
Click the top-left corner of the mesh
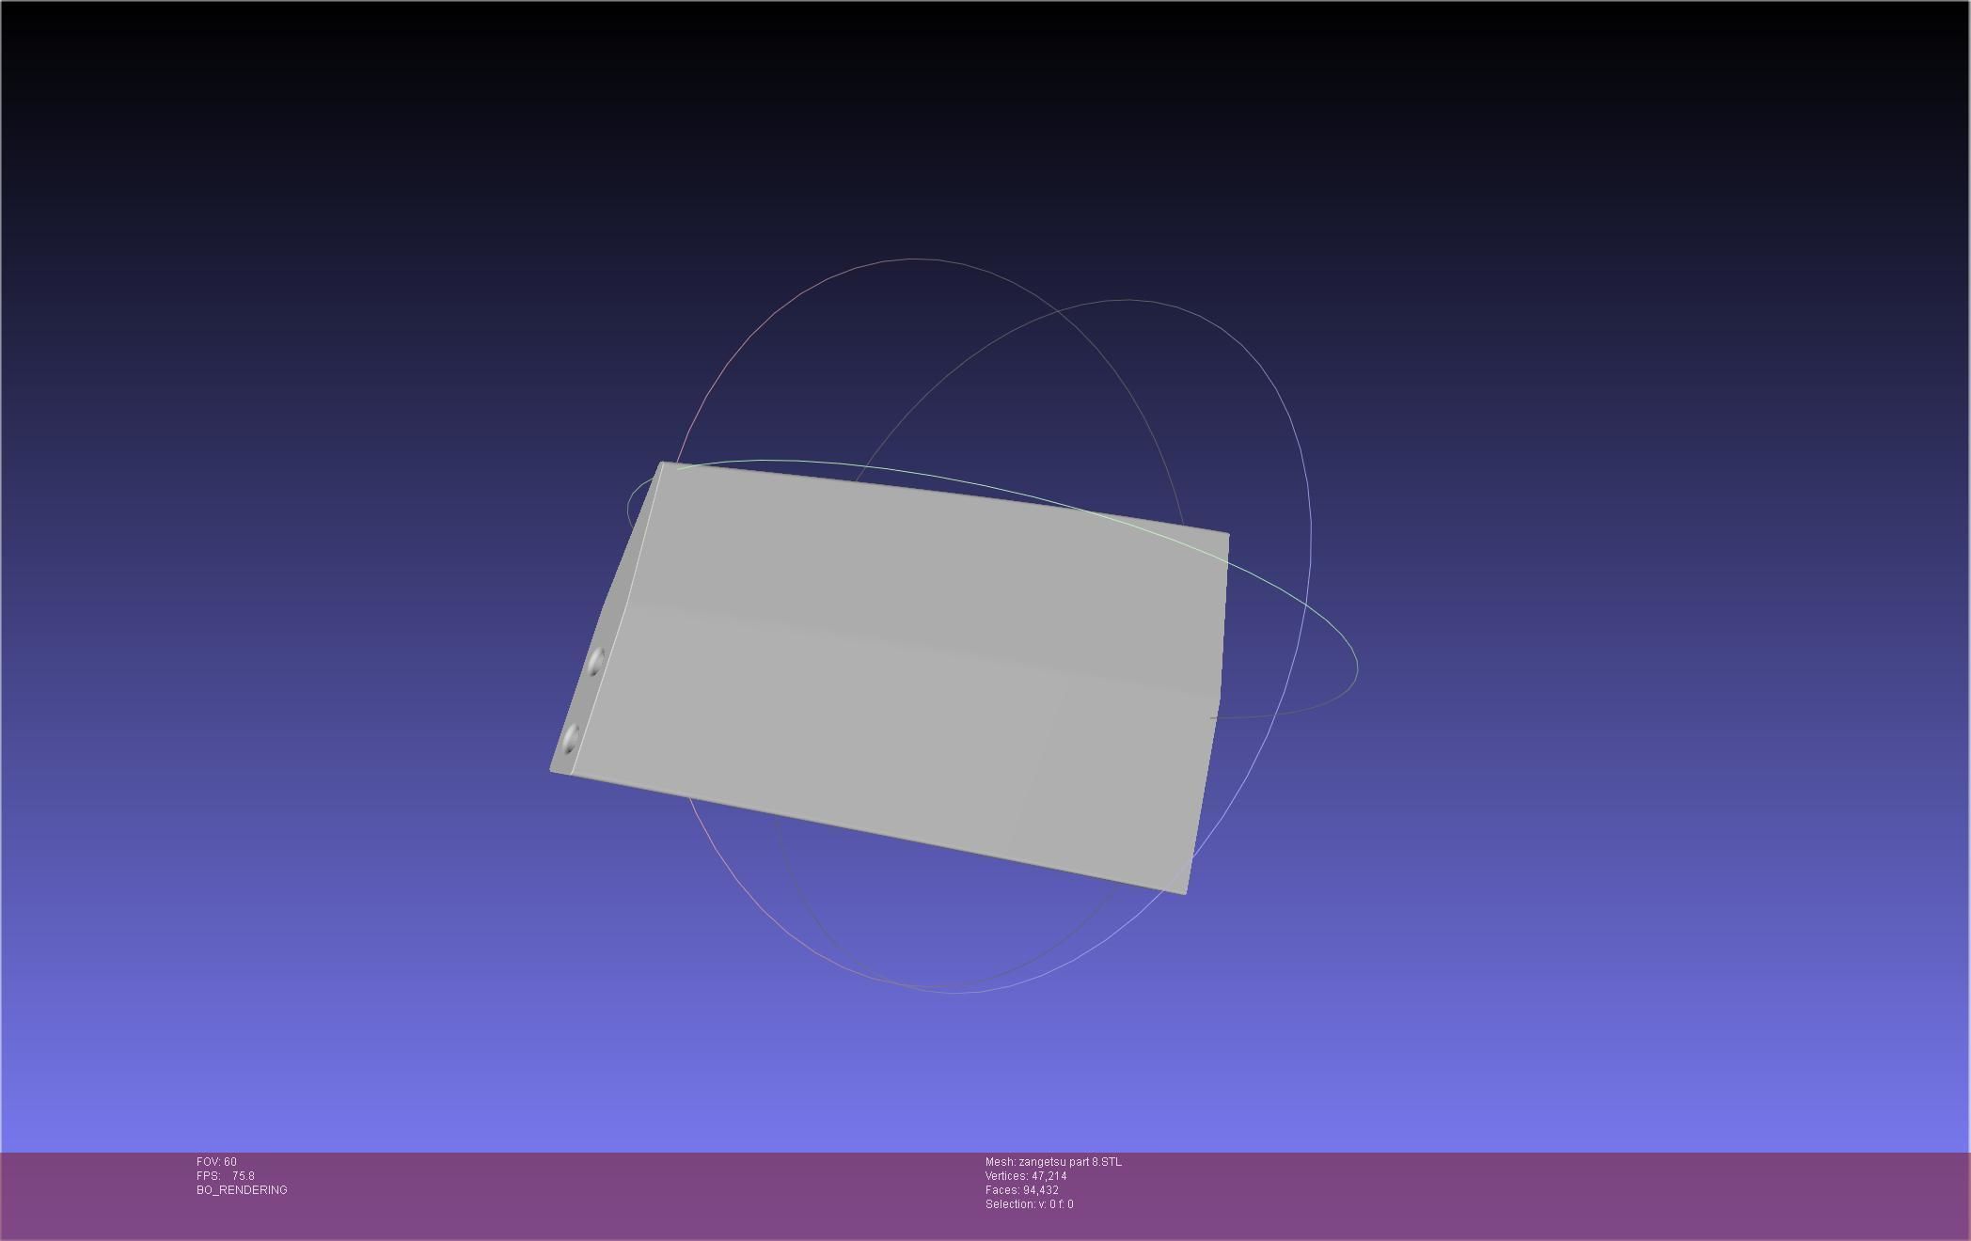coord(663,463)
